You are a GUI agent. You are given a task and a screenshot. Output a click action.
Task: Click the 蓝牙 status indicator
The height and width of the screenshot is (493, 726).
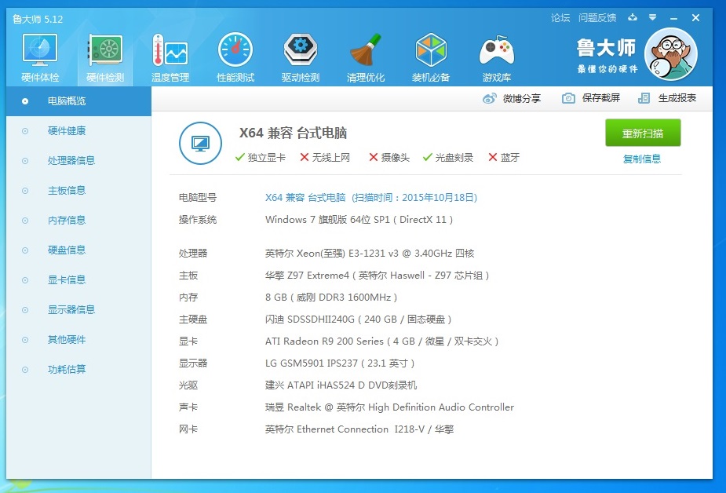click(x=504, y=157)
